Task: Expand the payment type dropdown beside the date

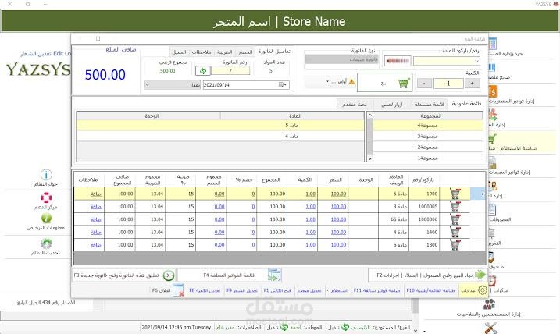Action: click(148, 85)
